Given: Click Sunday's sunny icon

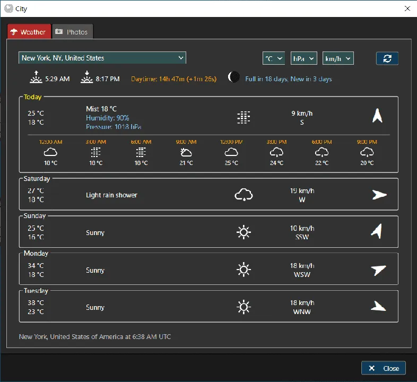Looking at the screenshot, I should (244, 232).
